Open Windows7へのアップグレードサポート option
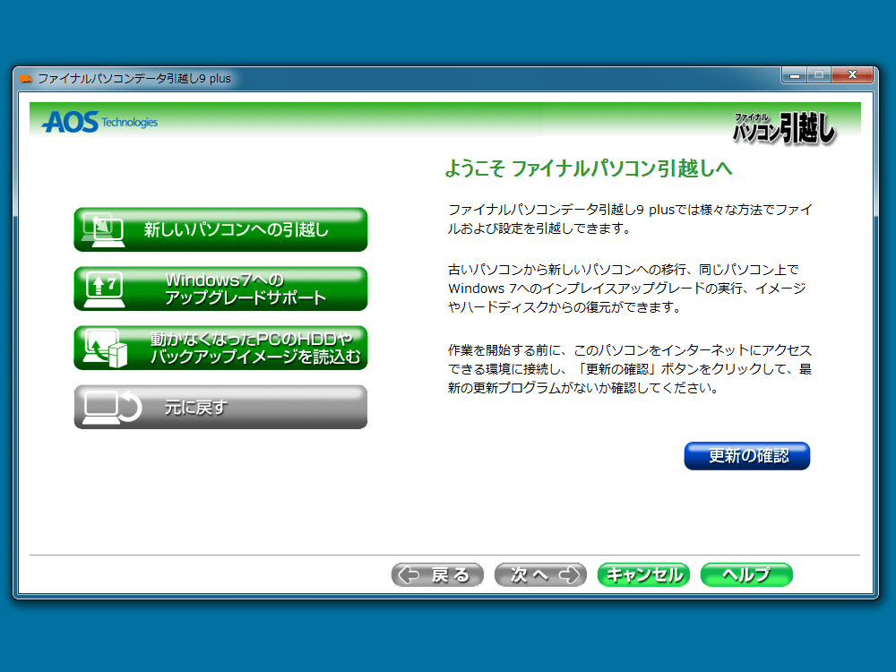 pos(220,289)
